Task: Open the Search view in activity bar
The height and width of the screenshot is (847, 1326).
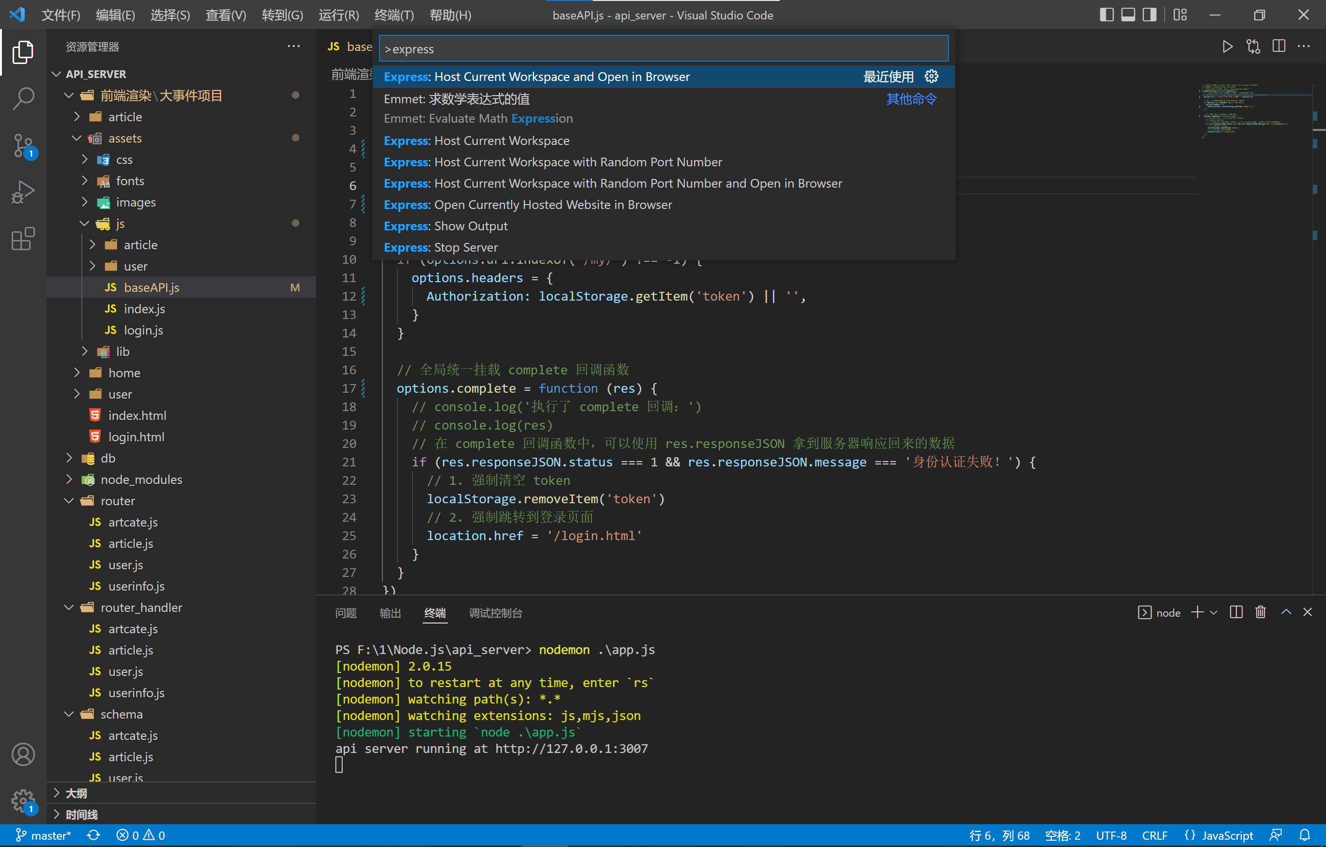Action: [23, 99]
